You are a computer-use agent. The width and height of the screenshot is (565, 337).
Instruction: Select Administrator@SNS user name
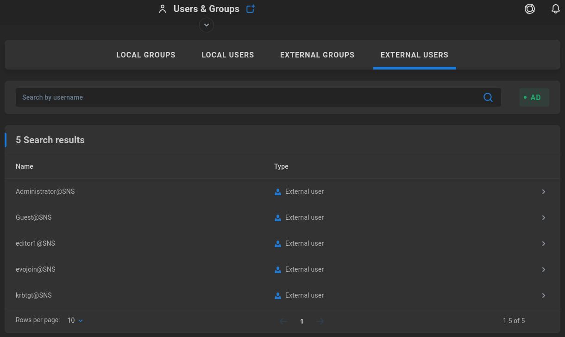click(x=45, y=191)
